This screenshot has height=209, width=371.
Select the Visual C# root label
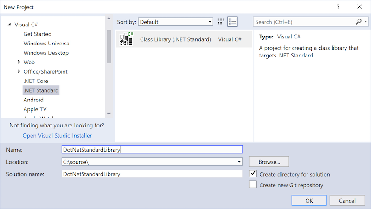pyautogui.click(x=26, y=25)
